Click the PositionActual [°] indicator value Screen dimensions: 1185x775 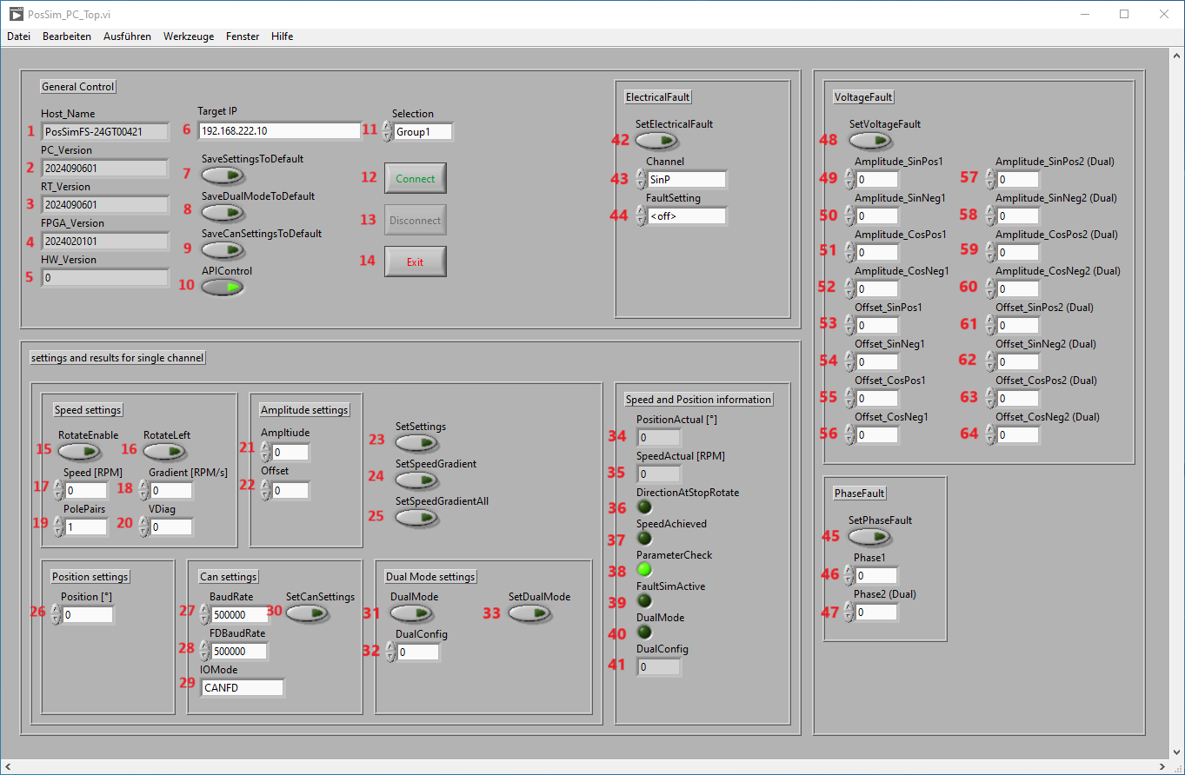point(659,438)
